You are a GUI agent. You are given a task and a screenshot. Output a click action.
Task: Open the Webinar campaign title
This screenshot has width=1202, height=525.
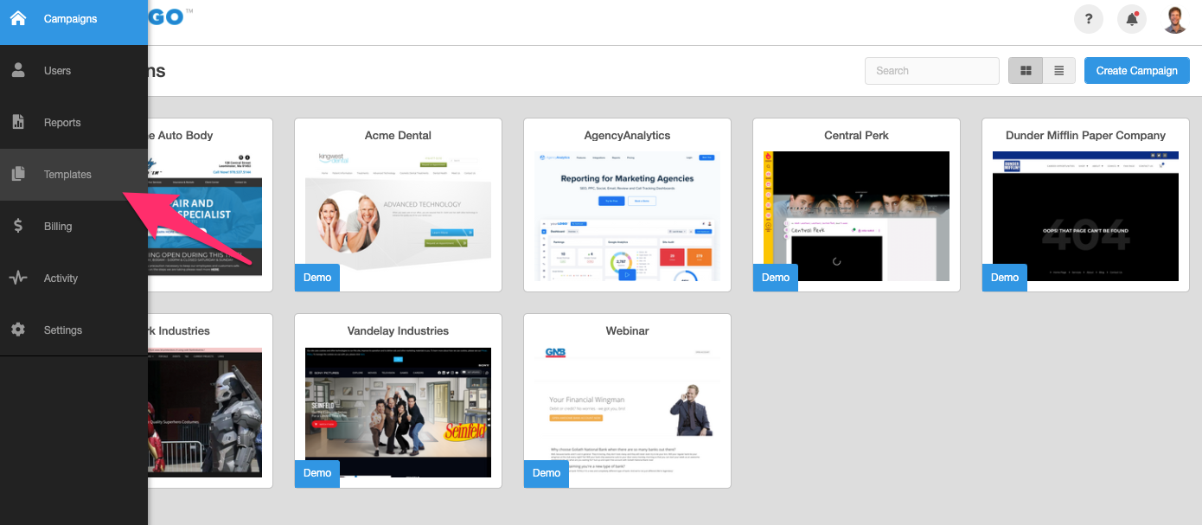627,330
